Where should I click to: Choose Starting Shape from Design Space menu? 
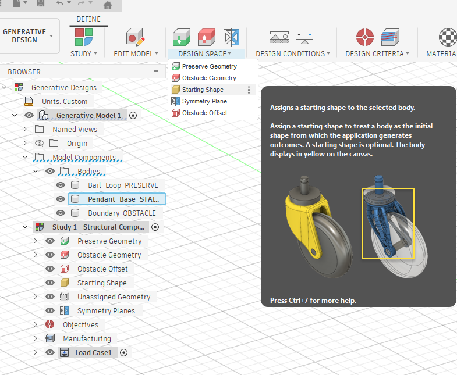212,90
